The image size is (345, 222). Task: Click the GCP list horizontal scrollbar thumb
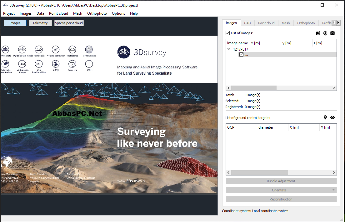259,173
